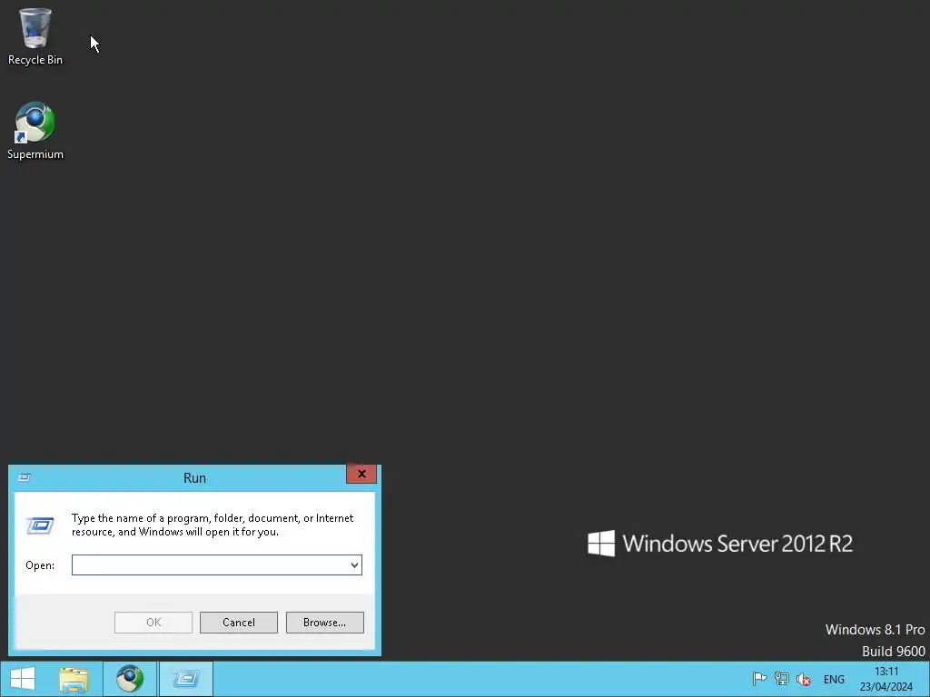
Task: Click the muted volume tray icon
Action: (804, 679)
